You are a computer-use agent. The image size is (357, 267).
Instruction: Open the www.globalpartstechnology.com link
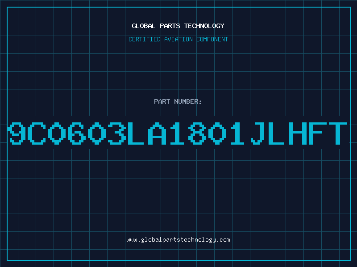tap(178, 240)
